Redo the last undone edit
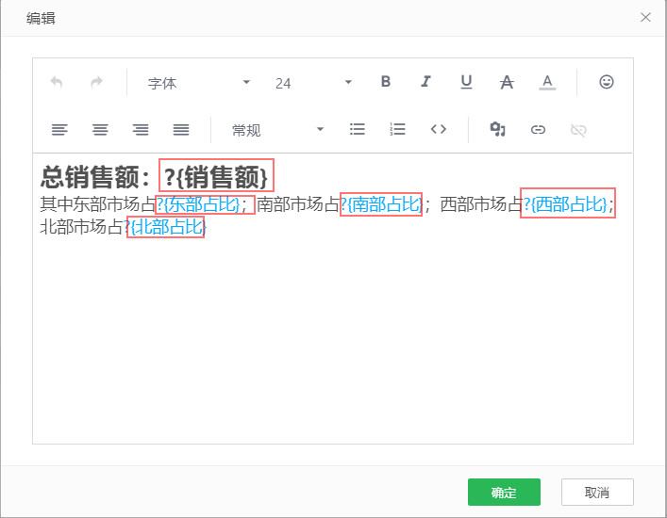This screenshot has height=518, width=667. [97, 82]
